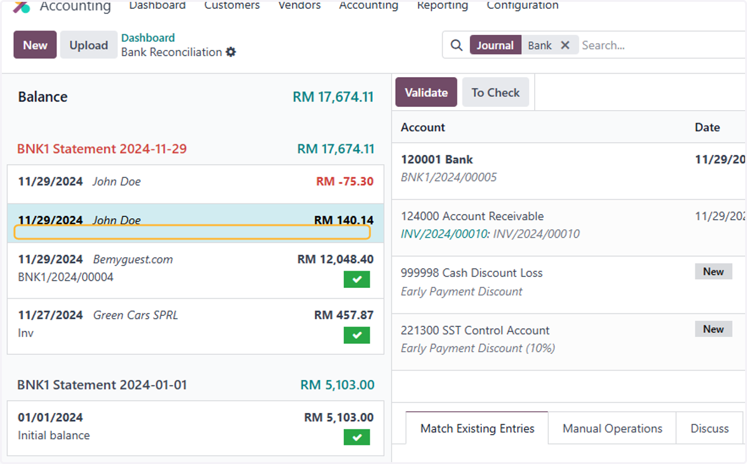Click the Validate button

426,92
